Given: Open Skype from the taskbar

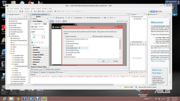Looking at the screenshot, I should [x=31, y=99].
